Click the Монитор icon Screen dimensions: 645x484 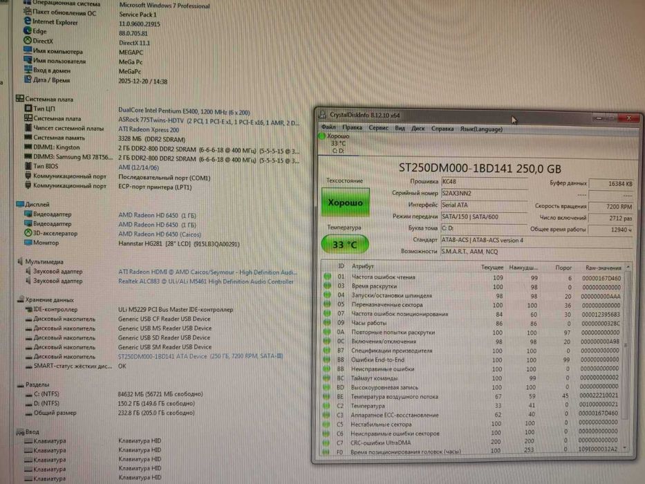[28, 243]
